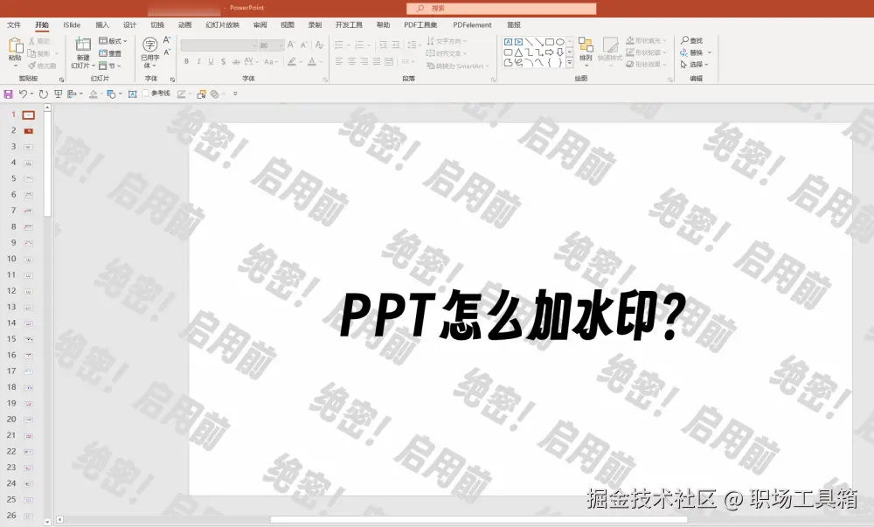Switch to the iSlide tab
Screen dimensions: 874x527
coord(72,25)
